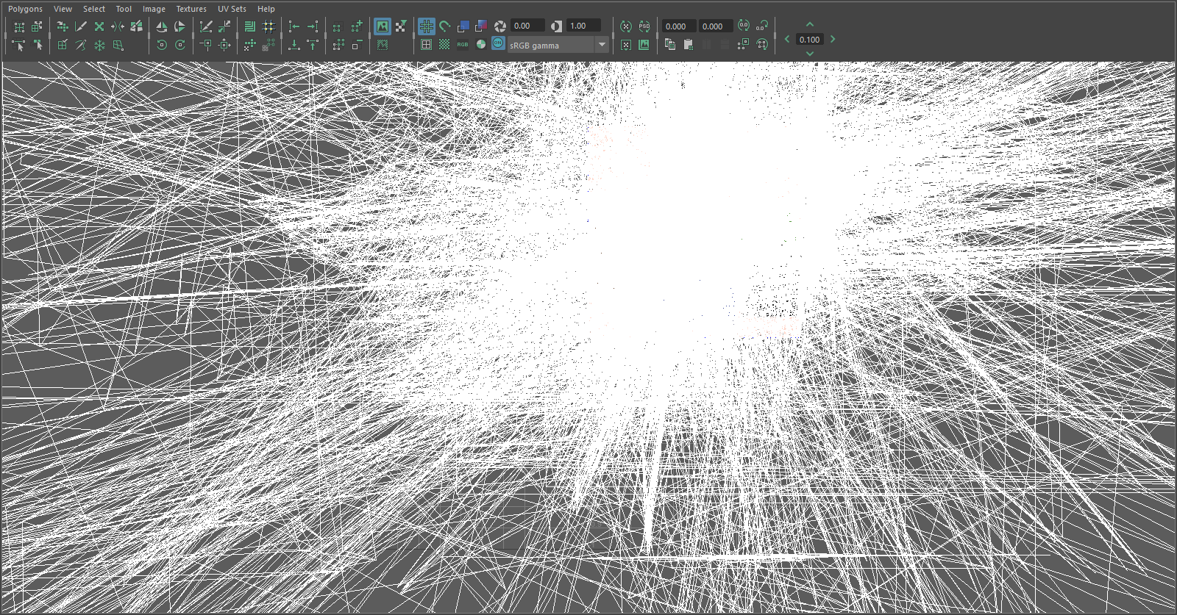1177x615 pixels.
Task: Nudge UVs left with the left chevron
Action: (787, 39)
